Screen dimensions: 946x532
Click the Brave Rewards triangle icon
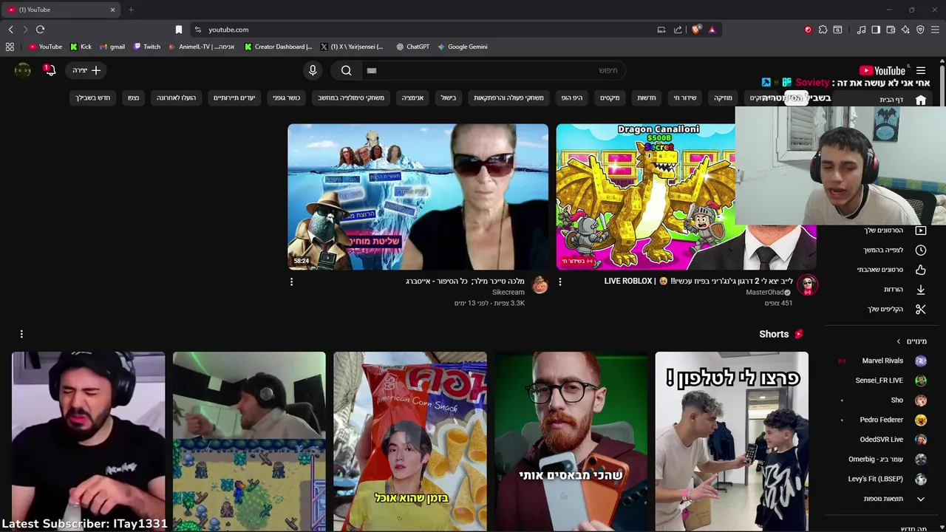712,30
